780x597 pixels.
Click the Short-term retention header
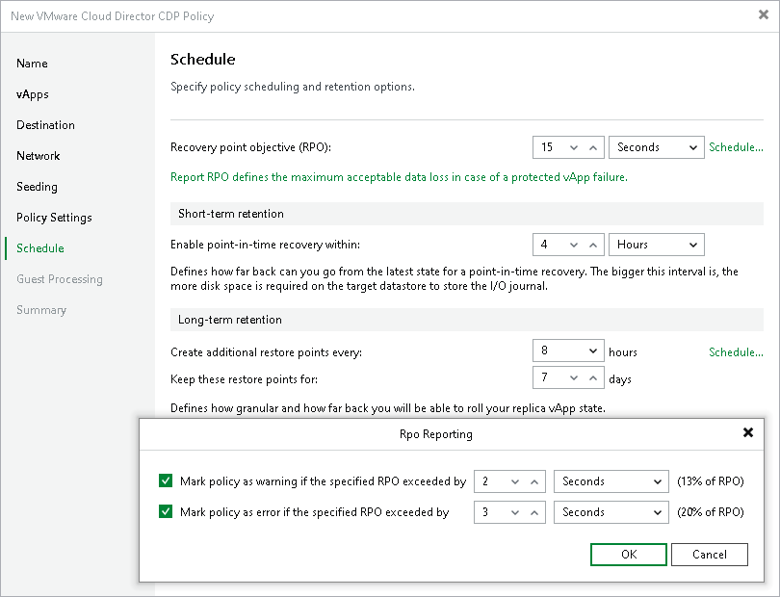(x=467, y=214)
